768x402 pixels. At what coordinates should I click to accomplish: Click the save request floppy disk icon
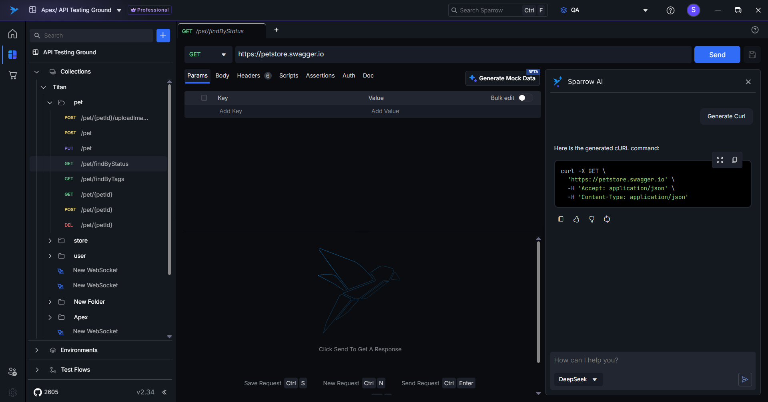752,55
